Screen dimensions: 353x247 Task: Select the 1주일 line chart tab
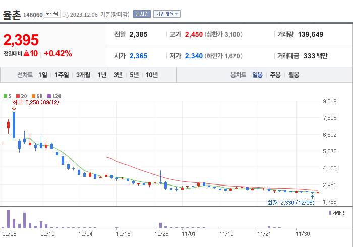tap(62, 75)
